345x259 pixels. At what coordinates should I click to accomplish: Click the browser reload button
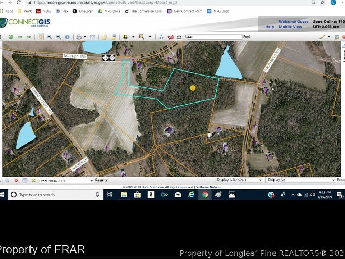tap(19, 3)
